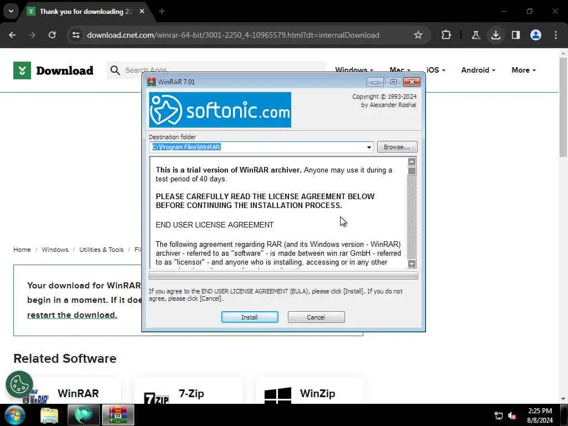Open the Chrome extensions puzzle icon
This screenshot has width=568, height=426.
tap(447, 35)
